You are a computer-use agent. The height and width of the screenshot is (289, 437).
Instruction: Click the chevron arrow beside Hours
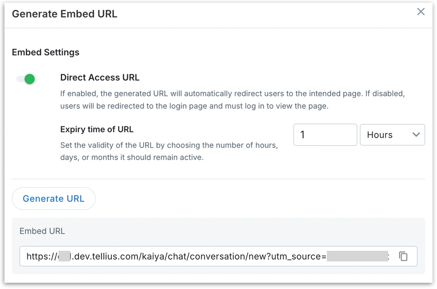416,135
